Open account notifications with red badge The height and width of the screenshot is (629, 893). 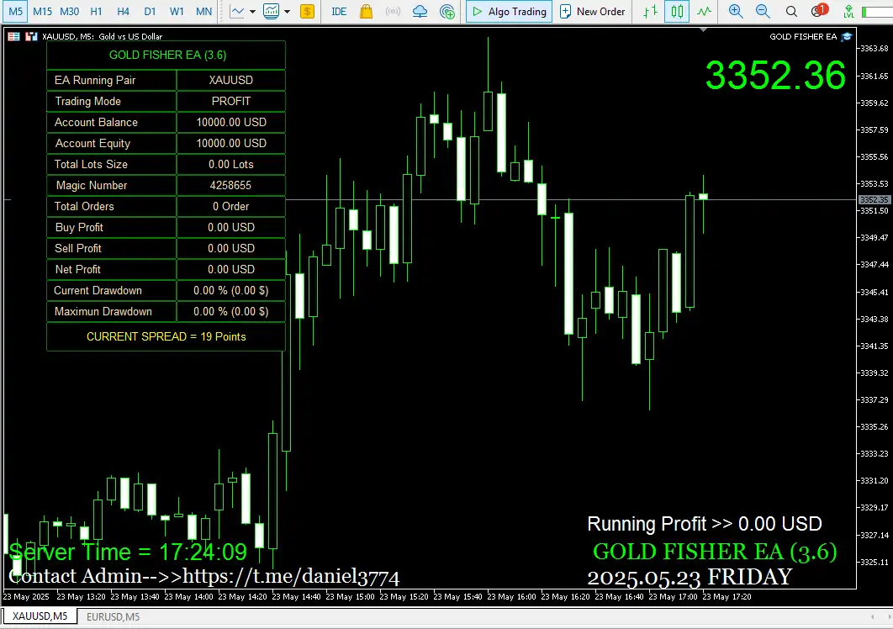coord(817,12)
